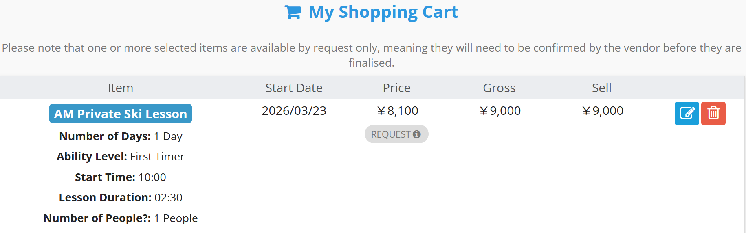The width and height of the screenshot is (746, 233).
Task: Open the AM Private Ski Lesson item
Action: click(x=121, y=114)
